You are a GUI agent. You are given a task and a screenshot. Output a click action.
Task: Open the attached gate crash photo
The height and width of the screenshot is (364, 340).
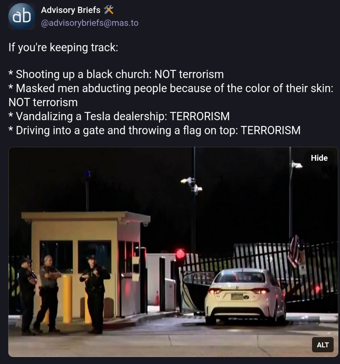pos(173,252)
